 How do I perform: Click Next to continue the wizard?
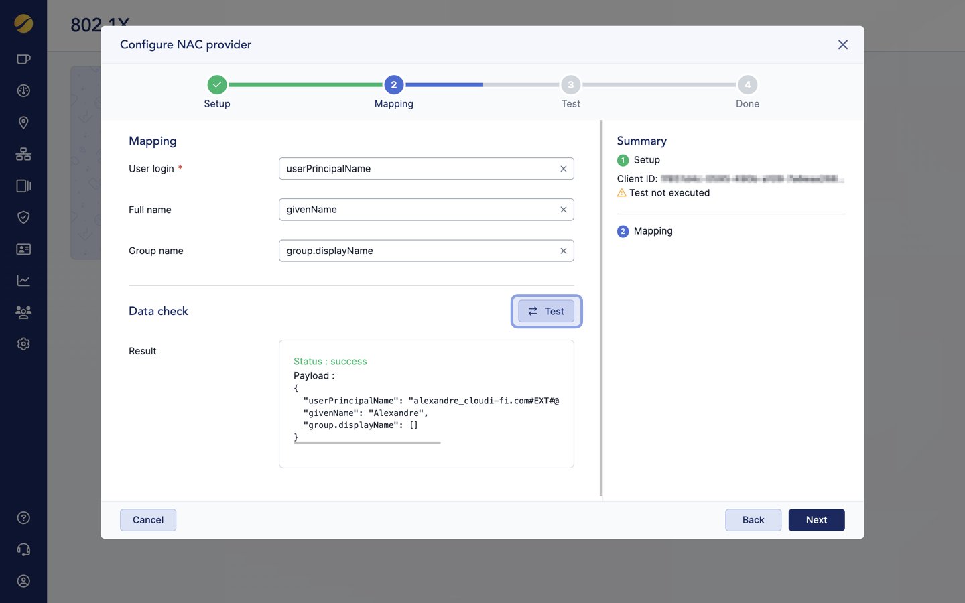[x=816, y=520]
